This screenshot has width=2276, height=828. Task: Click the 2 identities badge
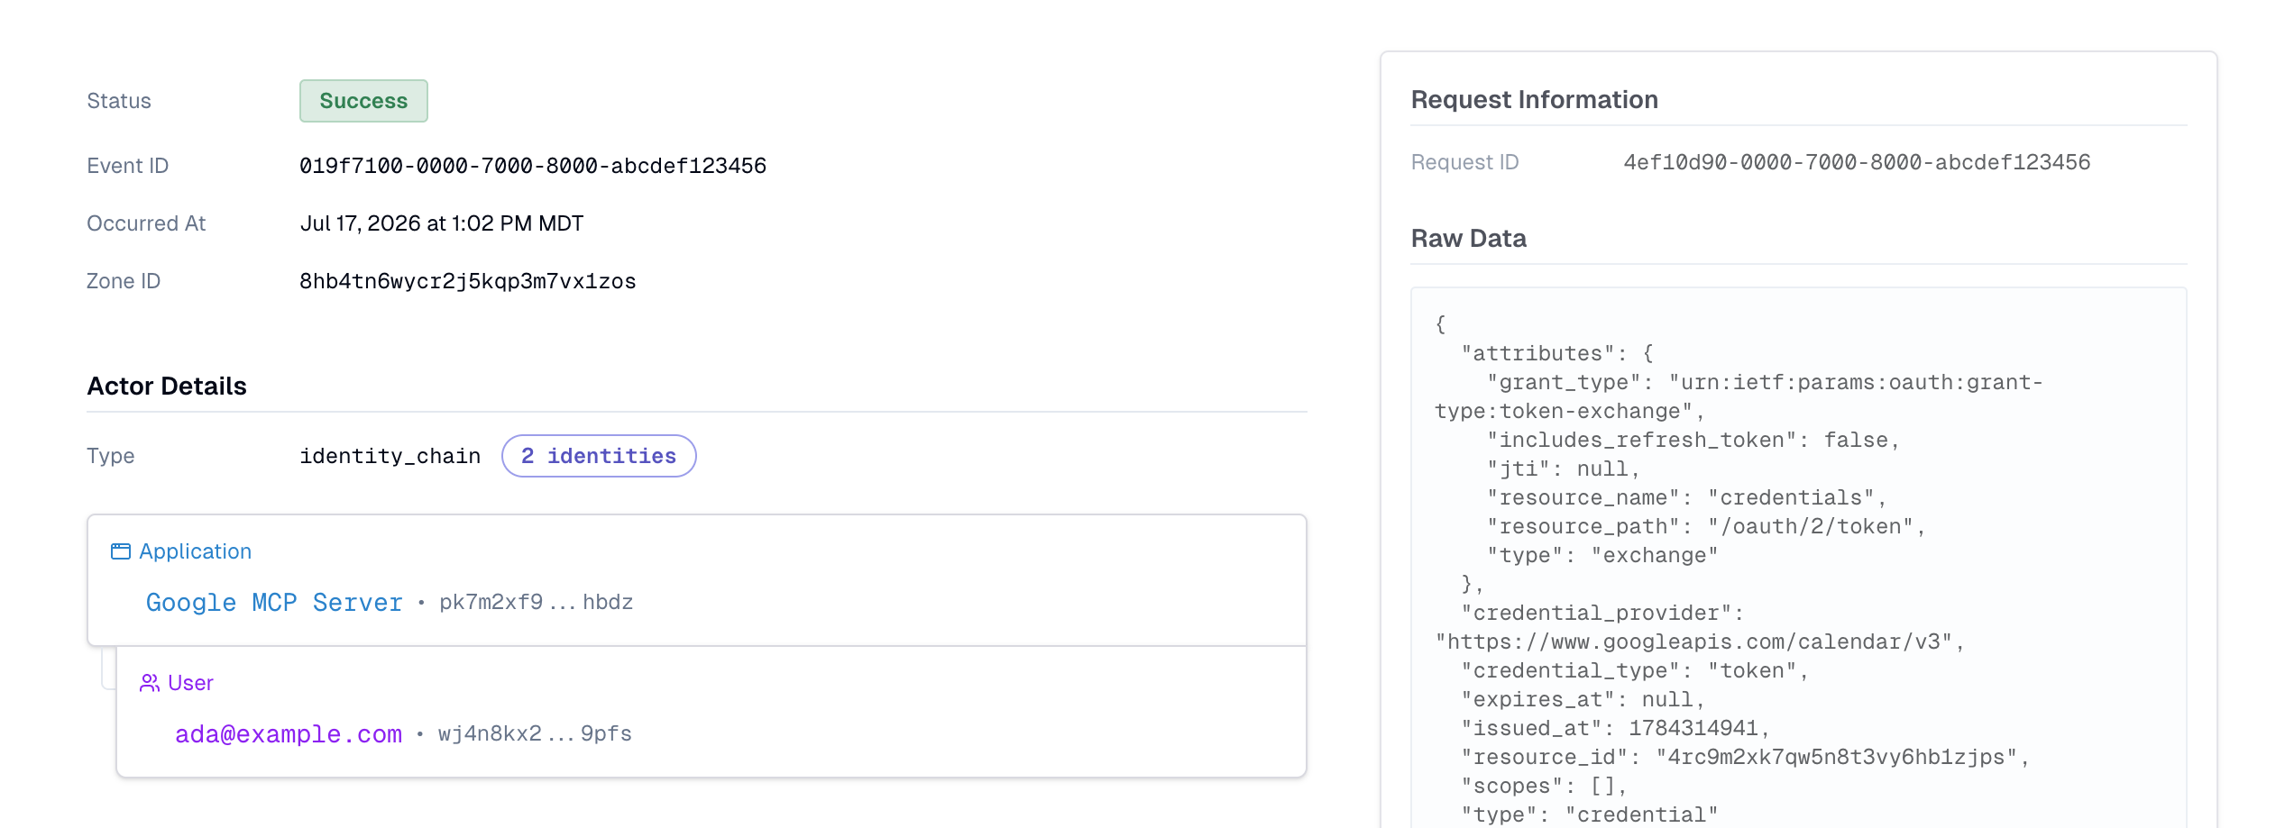(x=599, y=456)
